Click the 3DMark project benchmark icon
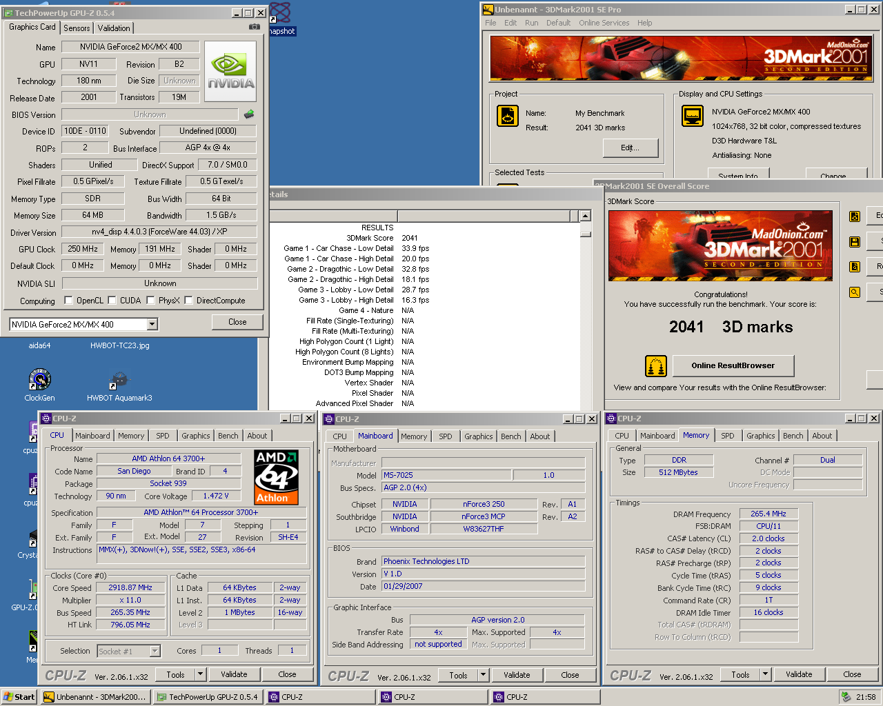This screenshot has width=883, height=706. [508, 116]
